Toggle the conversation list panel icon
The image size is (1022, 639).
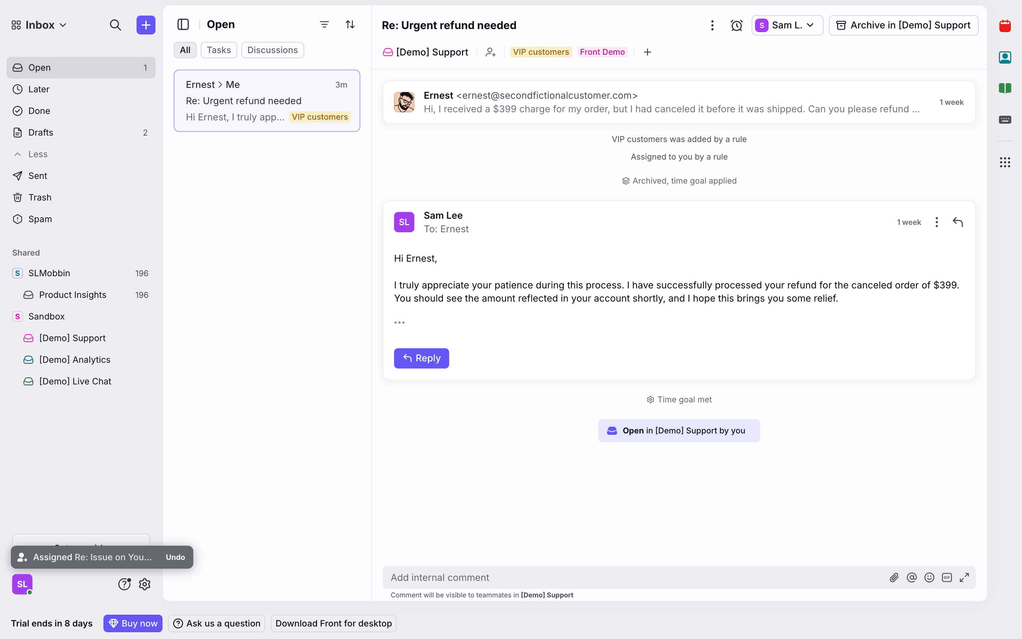tap(183, 24)
